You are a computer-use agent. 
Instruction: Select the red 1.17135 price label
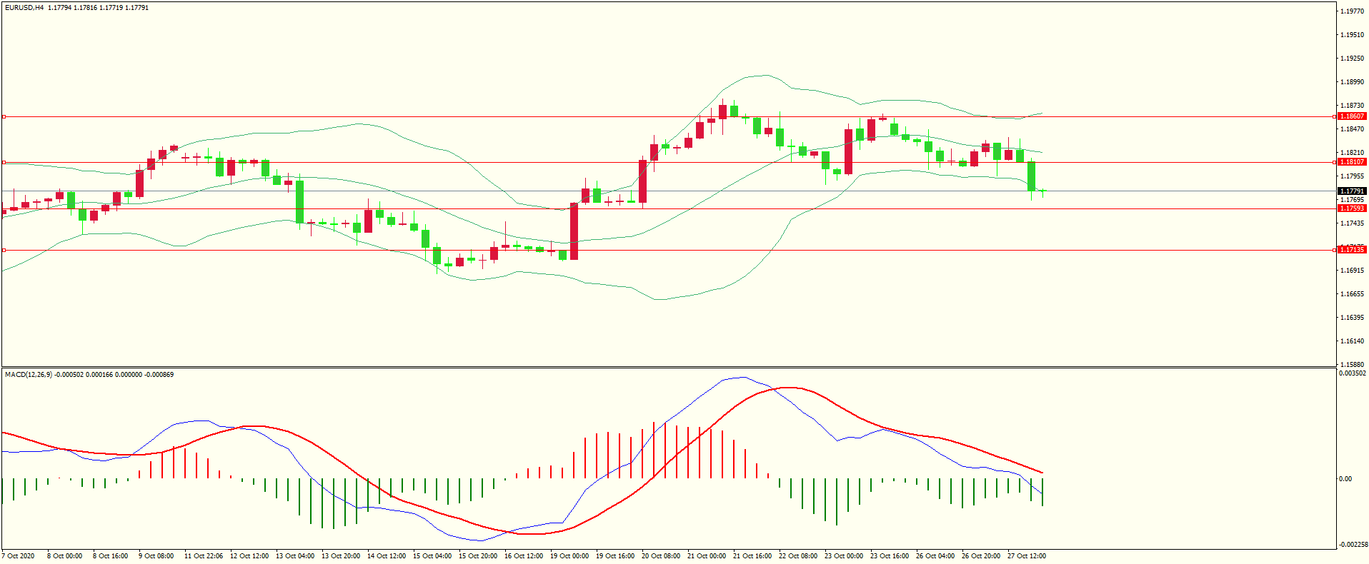click(1352, 250)
